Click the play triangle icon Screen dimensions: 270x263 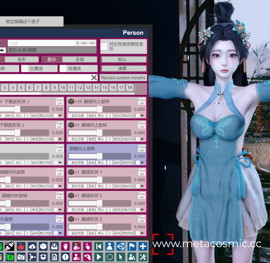[99, 257]
